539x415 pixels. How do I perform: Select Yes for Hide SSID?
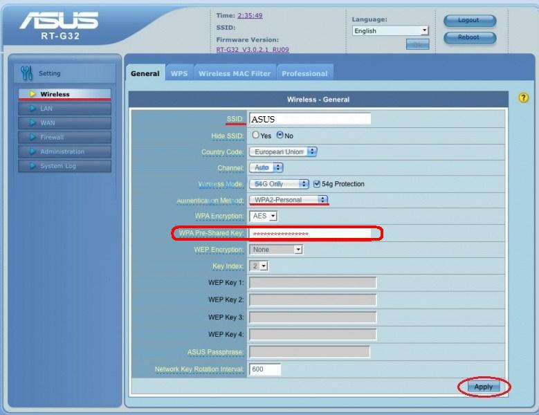click(255, 135)
